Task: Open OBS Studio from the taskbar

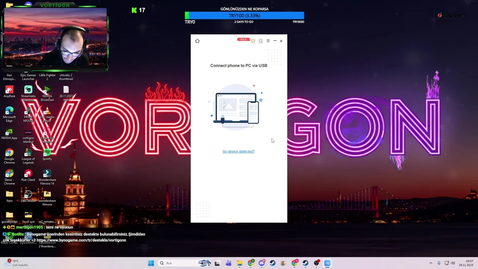Action: 317,263
